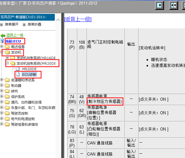Select 通风、加热器和空调 tree item
This screenshot has height=158, width=185.
(x=26, y=102)
